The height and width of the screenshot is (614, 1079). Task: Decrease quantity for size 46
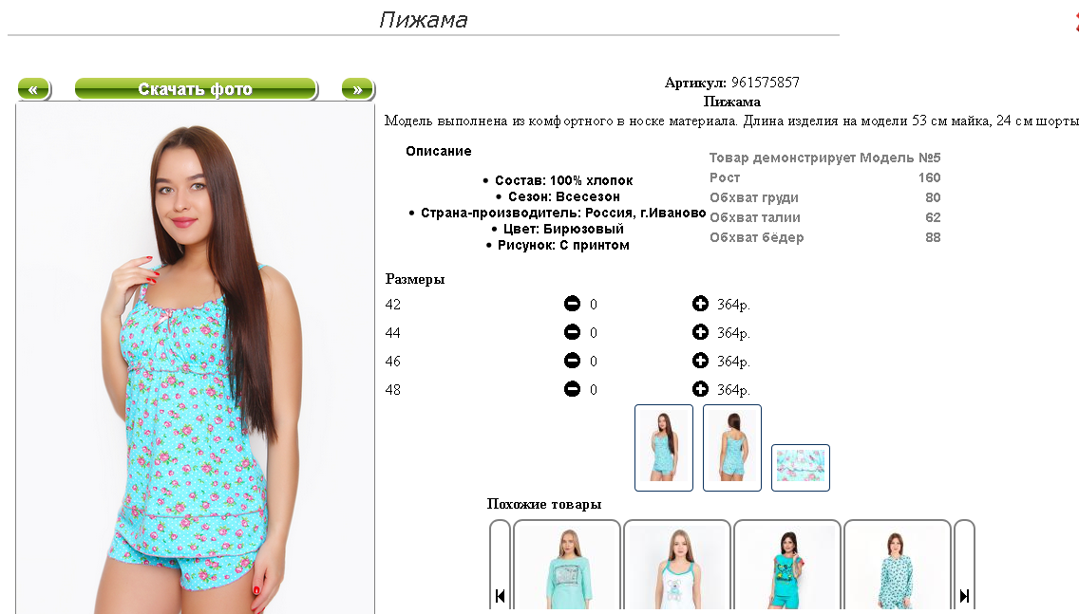point(572,361)
